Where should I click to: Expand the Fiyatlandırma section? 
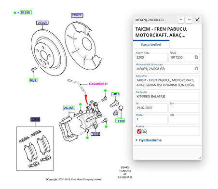click(x=149, y=140)
